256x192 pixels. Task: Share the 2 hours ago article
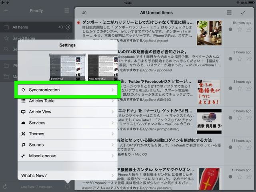click(249, 59)
